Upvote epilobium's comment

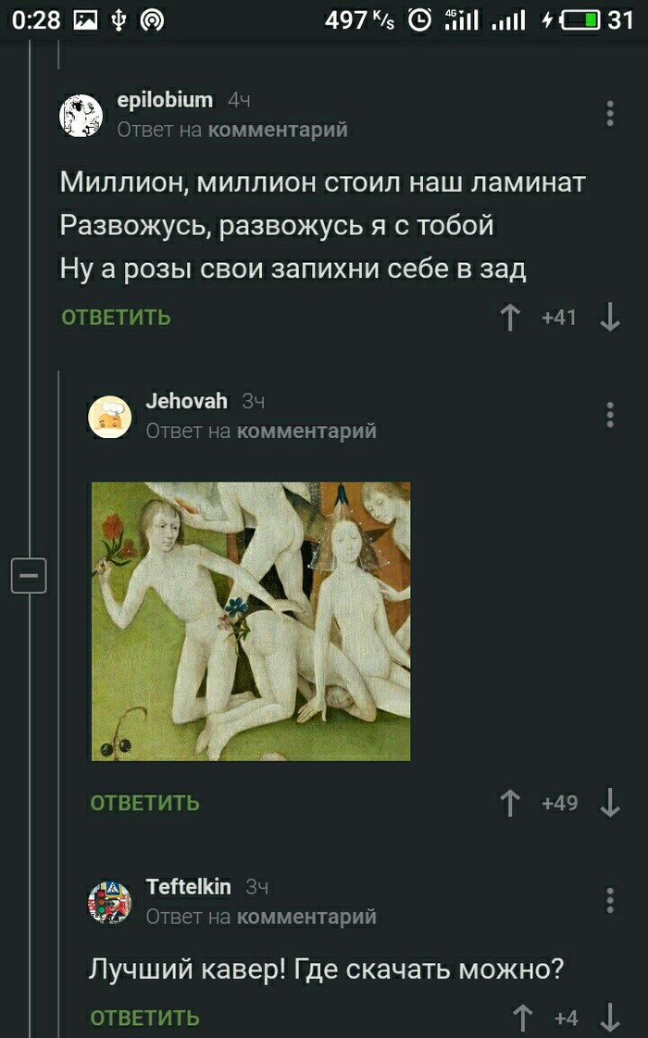click(510, 318)
